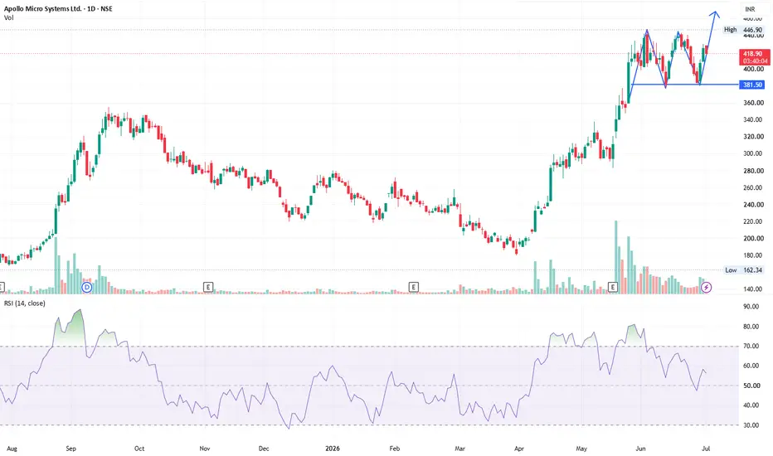Screen dimensions: 773x456
Task: Click the 140.00 price axis value
Action: (x=753, y=289)
